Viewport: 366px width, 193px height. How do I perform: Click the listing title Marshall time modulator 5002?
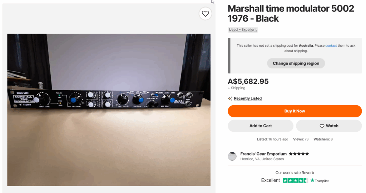291,13
